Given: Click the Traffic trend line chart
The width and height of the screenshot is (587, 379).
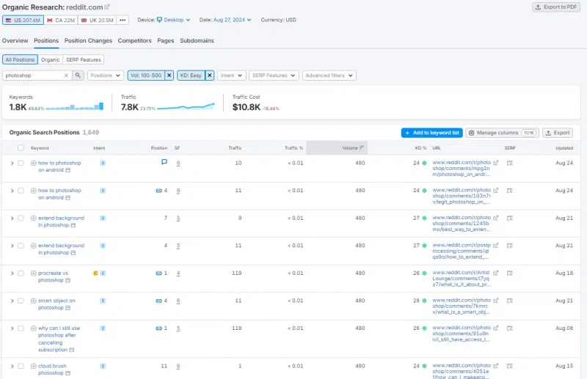Looking at the screenshot, I should coord(186,106).
